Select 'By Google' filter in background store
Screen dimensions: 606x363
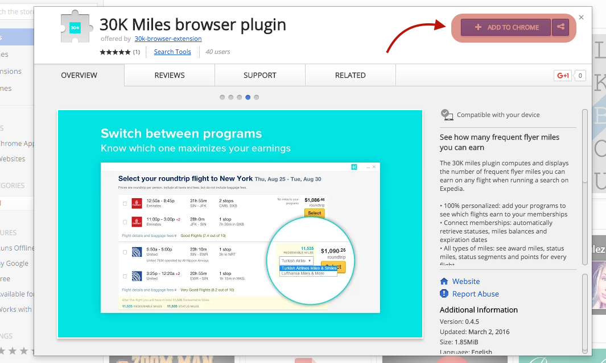[x=14, y=264]
